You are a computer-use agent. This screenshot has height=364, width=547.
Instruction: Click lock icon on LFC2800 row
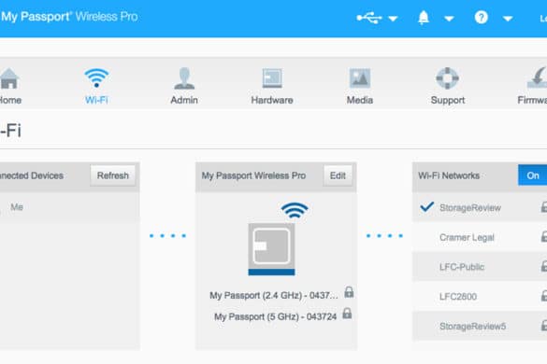[x=544, y=295]
